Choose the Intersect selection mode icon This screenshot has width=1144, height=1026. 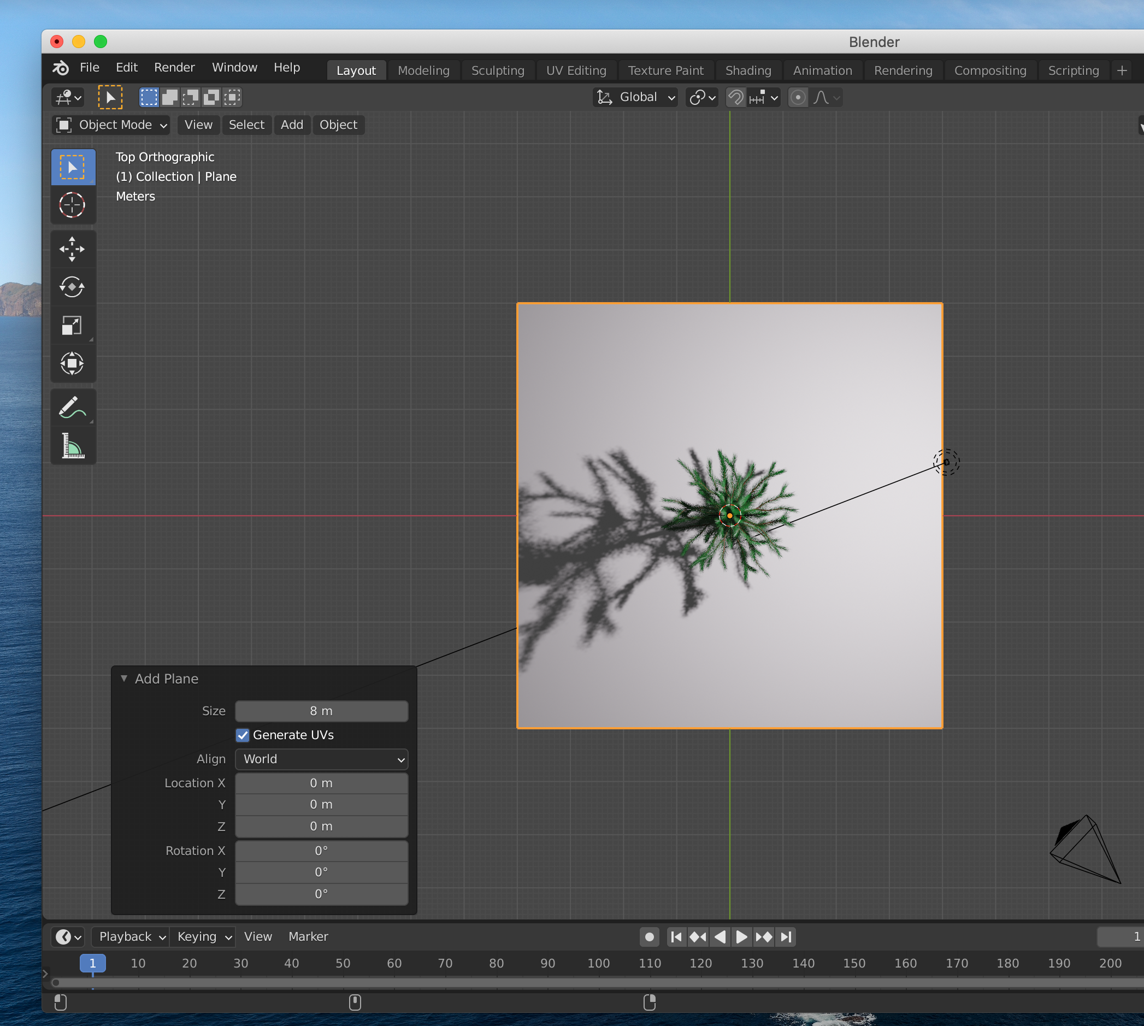(232, 98)
